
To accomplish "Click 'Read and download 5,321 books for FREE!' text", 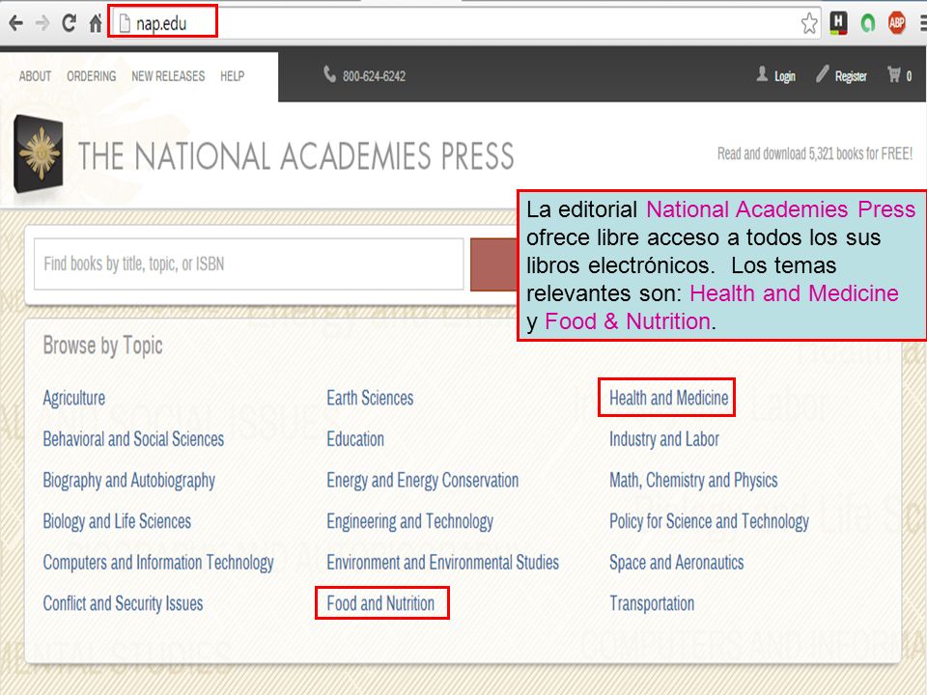I will [815, 154].
